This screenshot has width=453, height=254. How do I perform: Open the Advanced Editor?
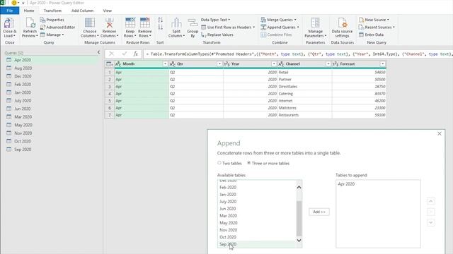(57, 27)
